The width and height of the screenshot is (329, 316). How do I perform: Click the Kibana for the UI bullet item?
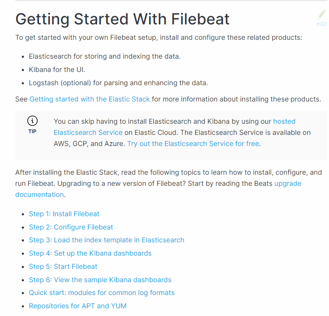57,70
